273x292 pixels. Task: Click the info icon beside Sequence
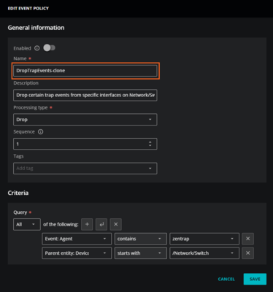click(41, 132)
